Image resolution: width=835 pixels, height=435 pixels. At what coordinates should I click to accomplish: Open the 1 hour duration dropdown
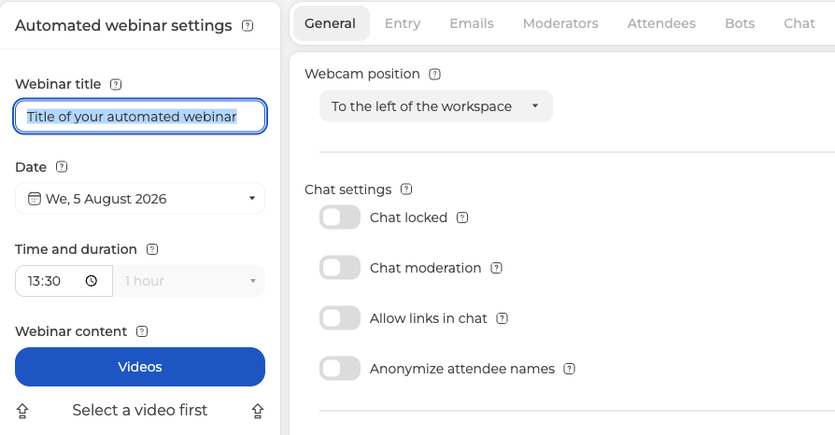pos(189,281)
